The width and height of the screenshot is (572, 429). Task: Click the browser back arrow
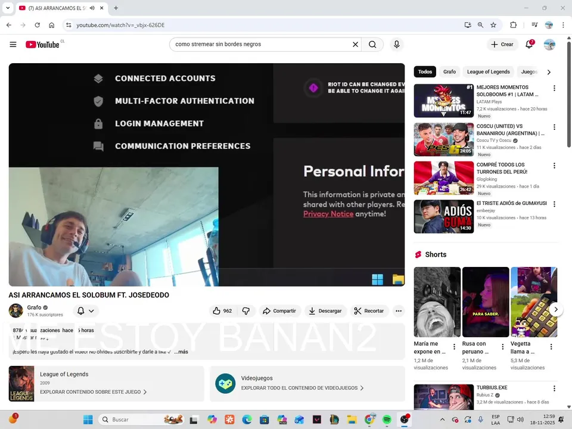point(9,25)
